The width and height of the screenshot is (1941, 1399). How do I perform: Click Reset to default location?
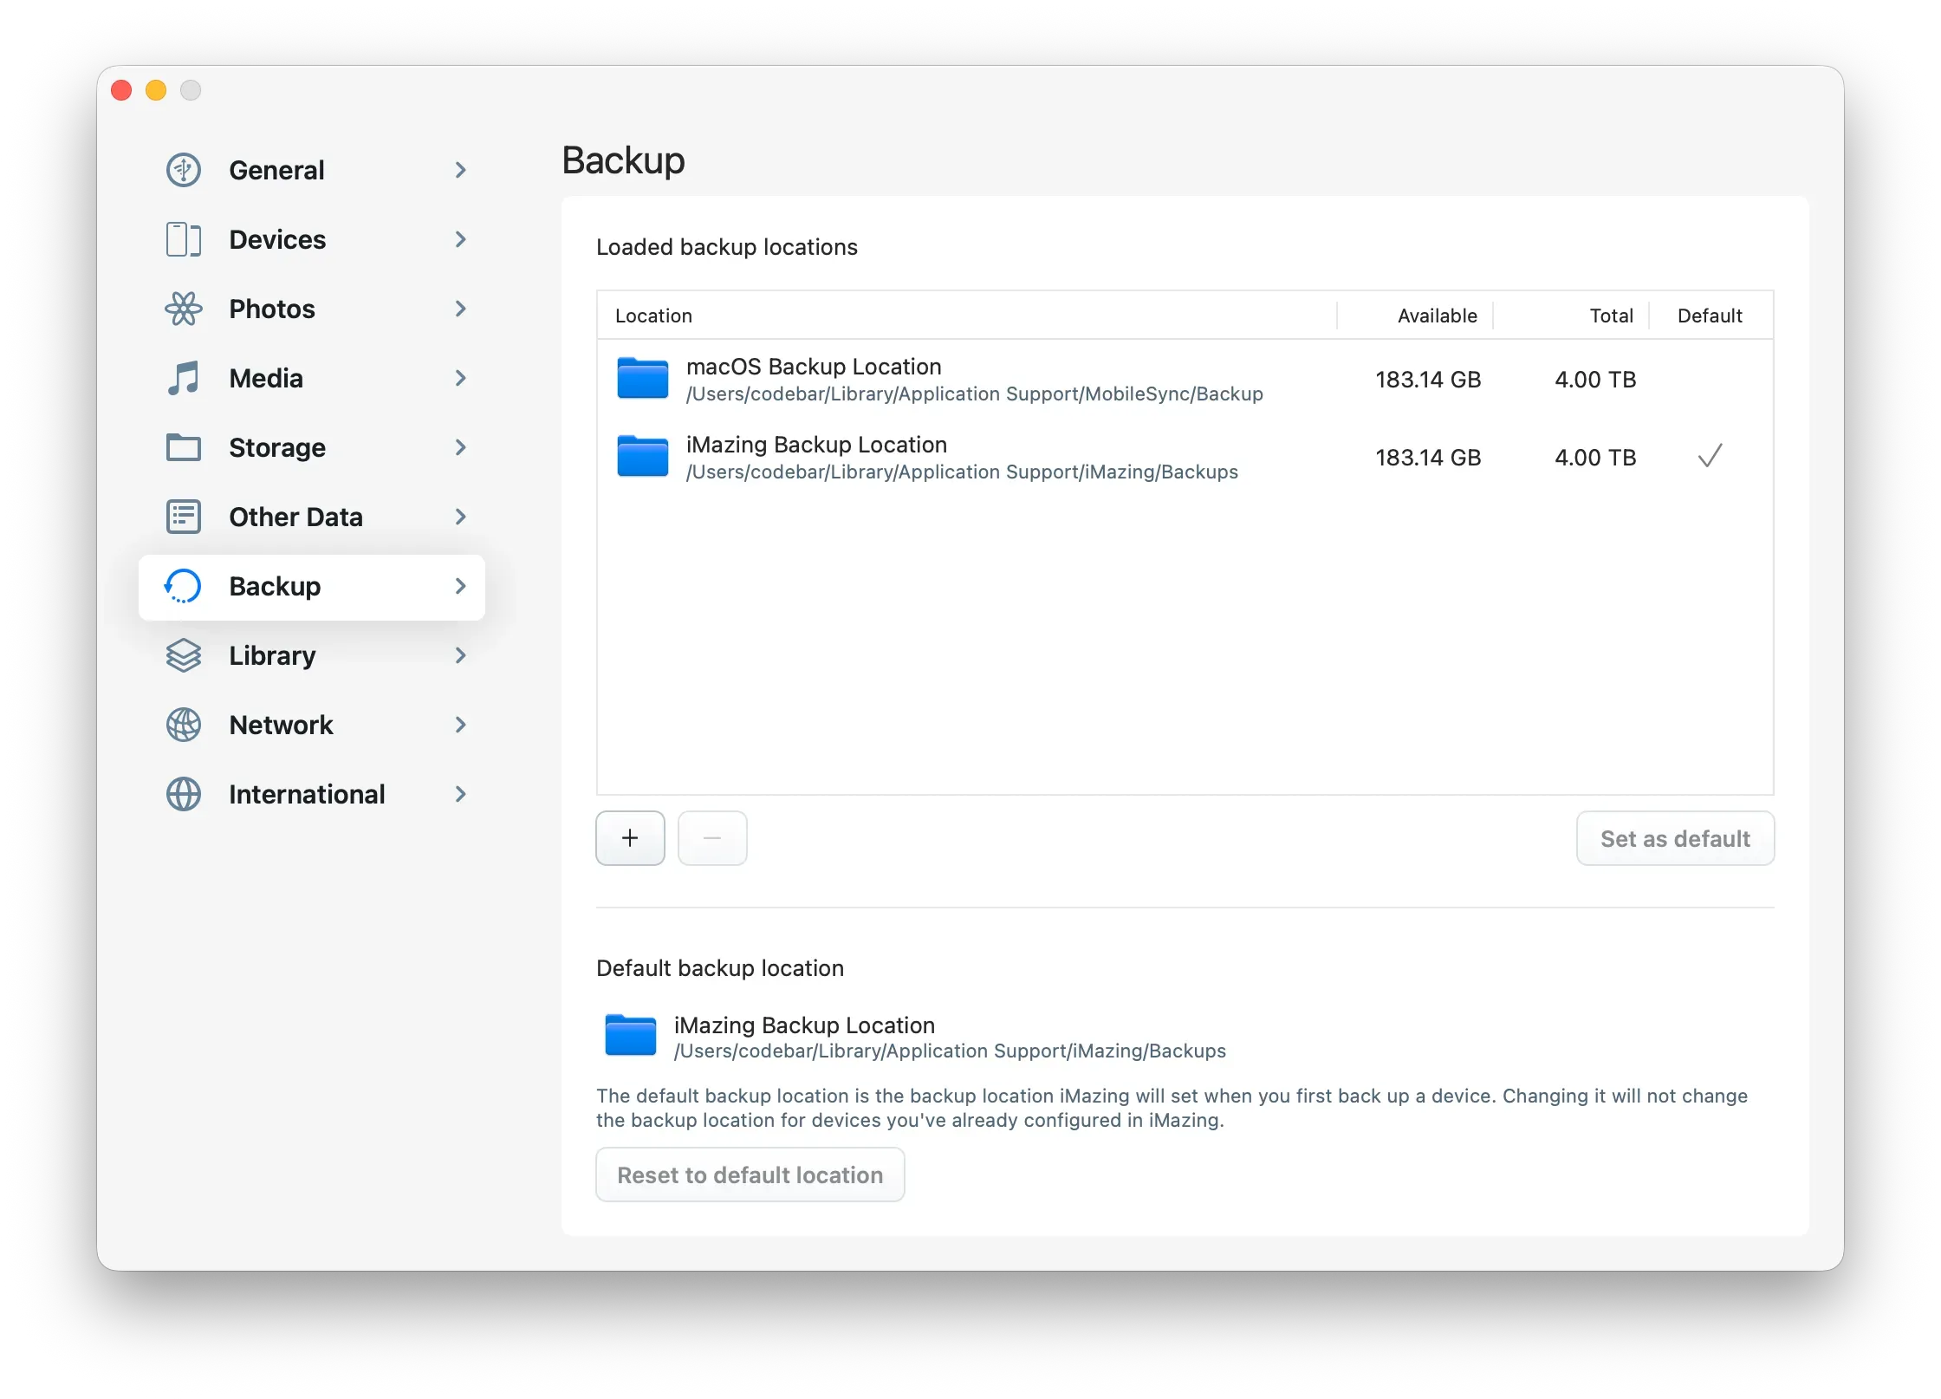tap(750, 1175)
